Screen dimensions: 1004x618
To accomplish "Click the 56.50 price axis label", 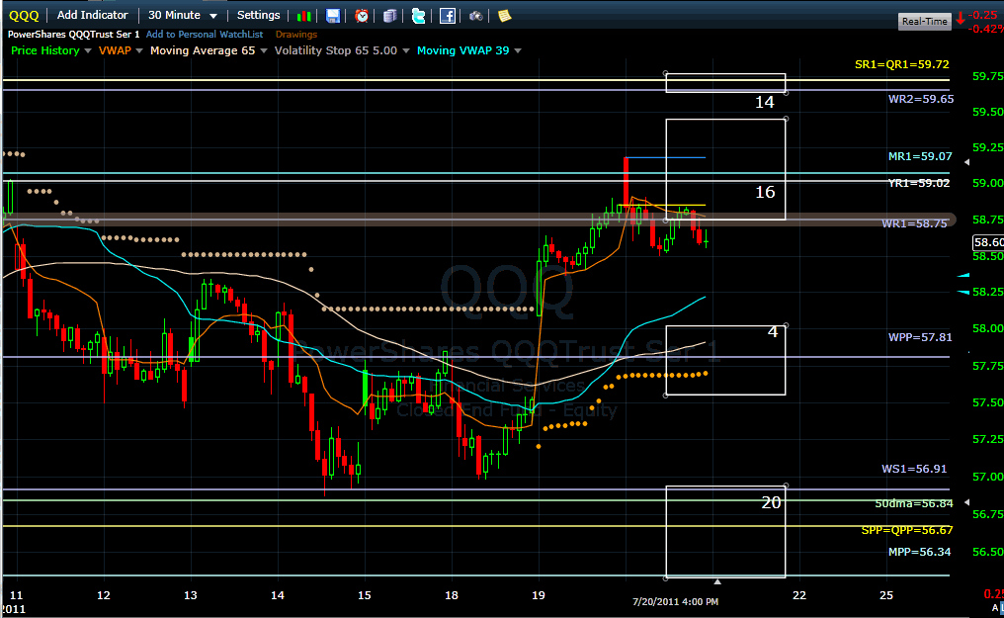I will 987,552.
